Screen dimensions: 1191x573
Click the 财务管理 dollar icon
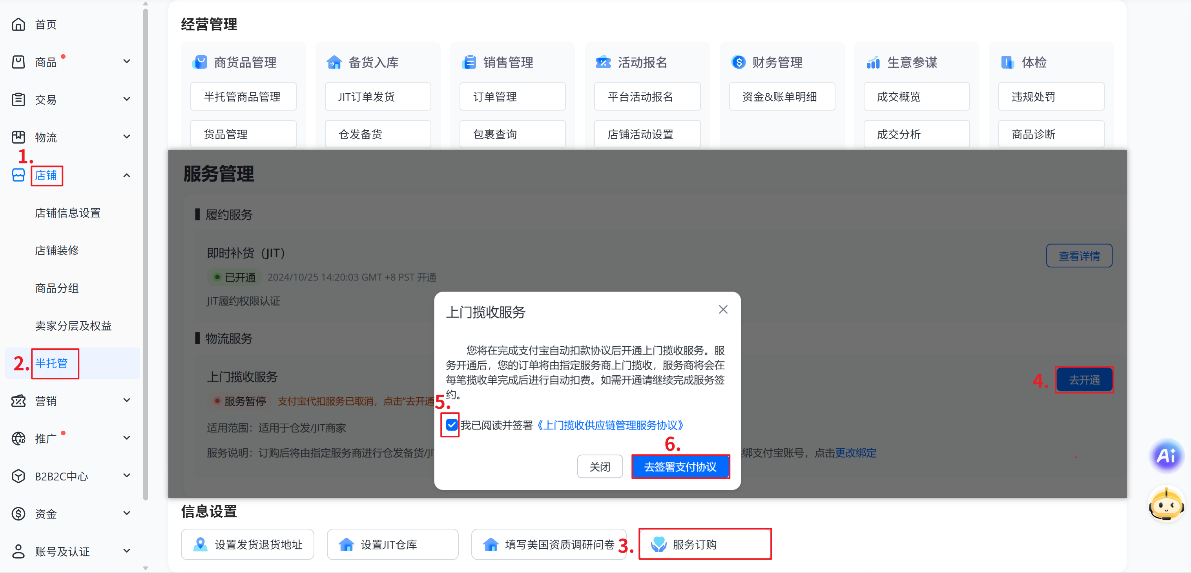pos(739,62)
